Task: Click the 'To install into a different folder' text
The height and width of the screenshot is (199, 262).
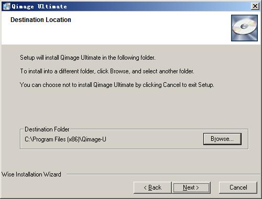Action: coord(107,71)
